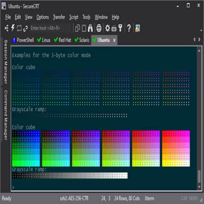Viewport: 204px width, 204px height.
Task: Click the Quick Connect lightning icon
Action: (13, 28)
